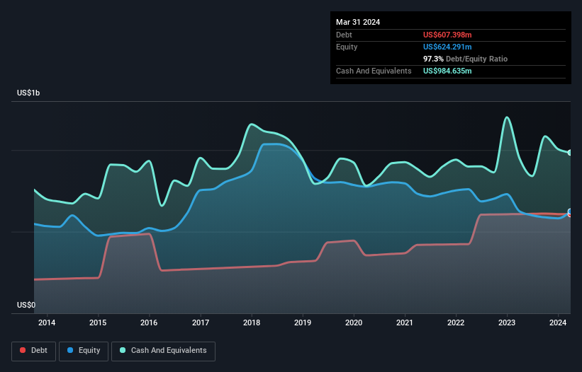Click the 2024 x-axis label
This screenshot has height=372, width=582.
558,322
